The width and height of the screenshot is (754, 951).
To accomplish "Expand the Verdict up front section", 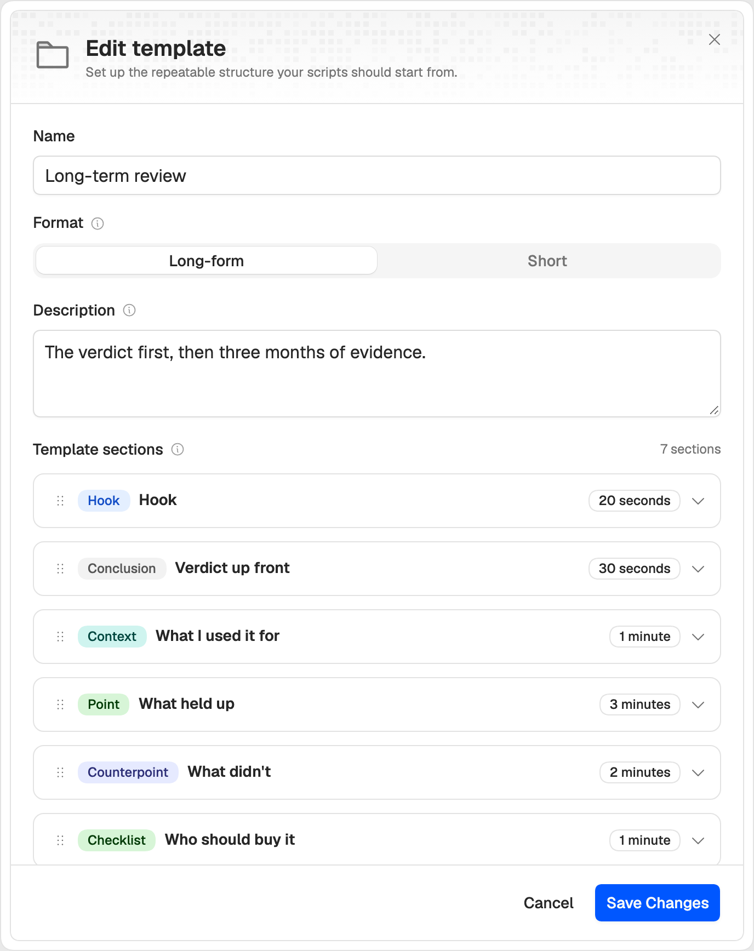I will coord(698,569).
